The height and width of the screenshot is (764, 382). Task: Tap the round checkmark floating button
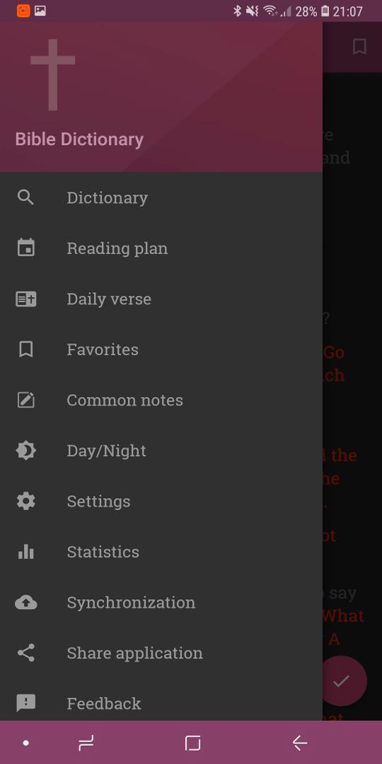coord(342,681)
